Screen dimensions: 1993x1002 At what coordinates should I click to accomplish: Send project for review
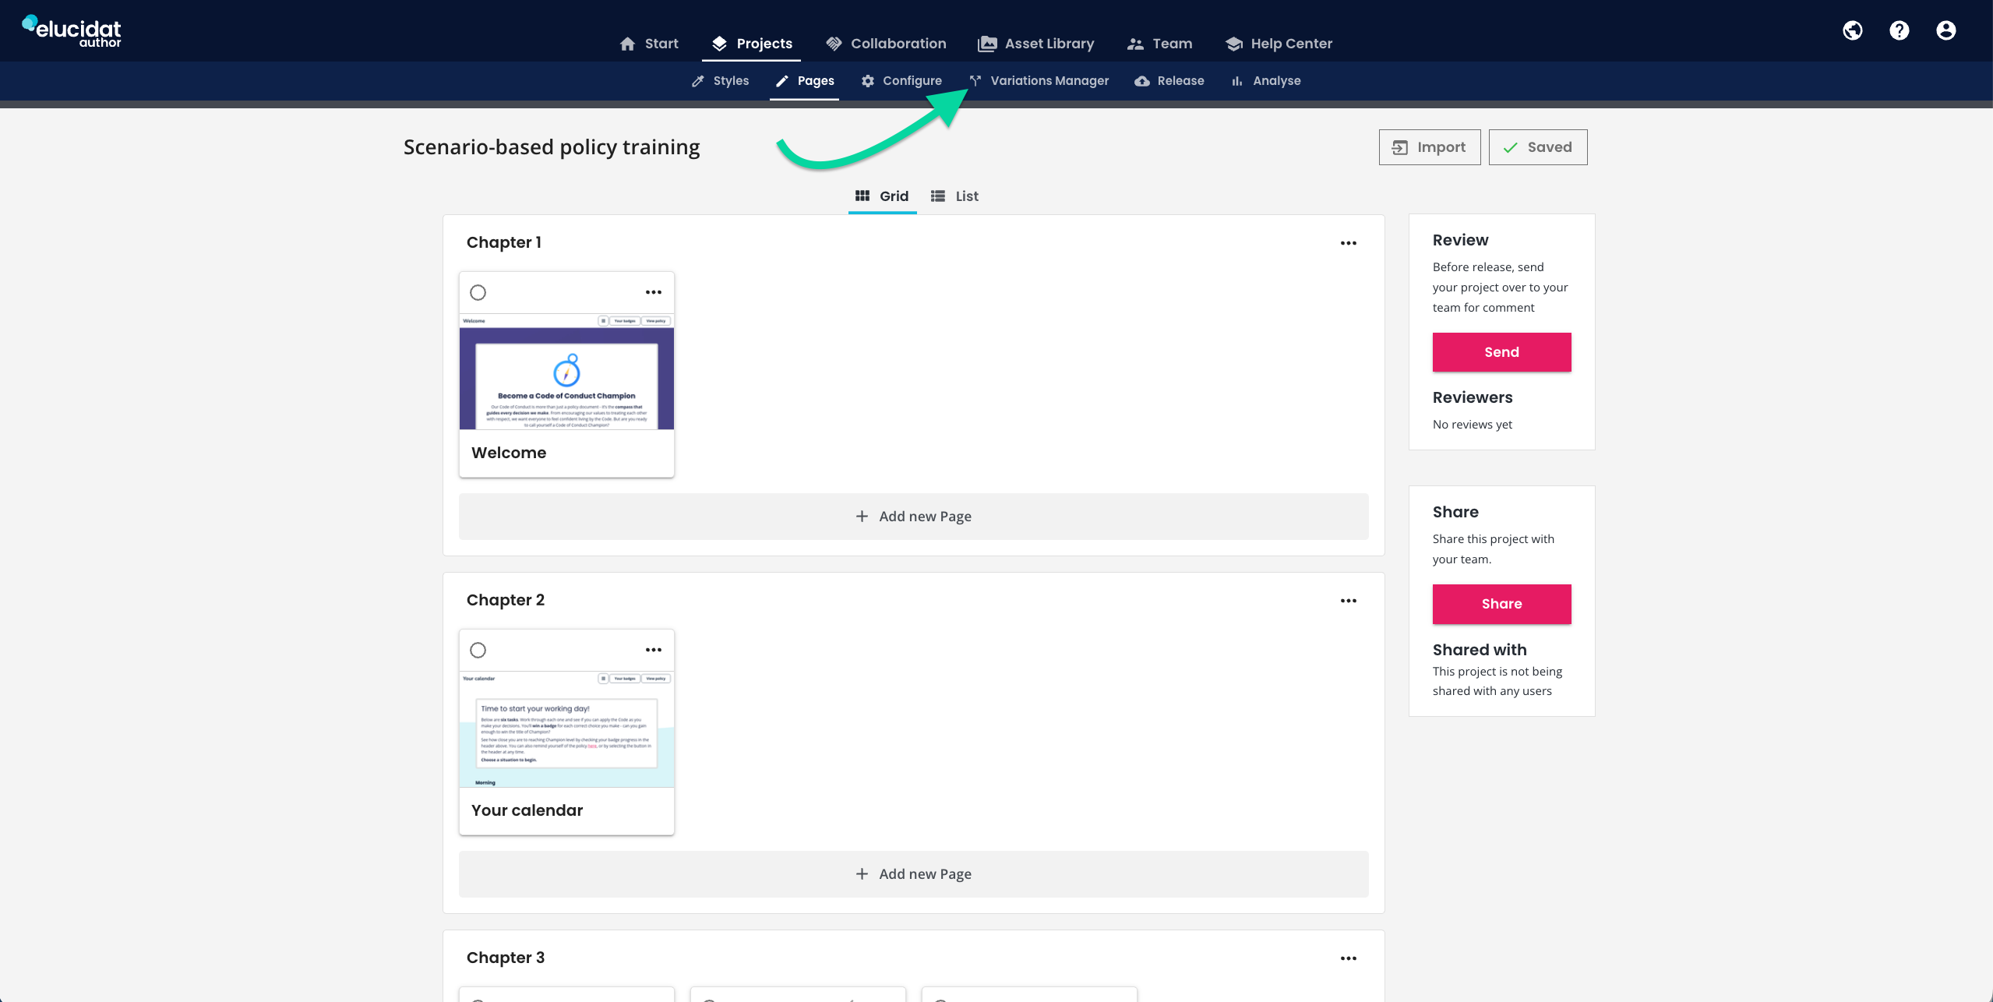[1501, 352]
